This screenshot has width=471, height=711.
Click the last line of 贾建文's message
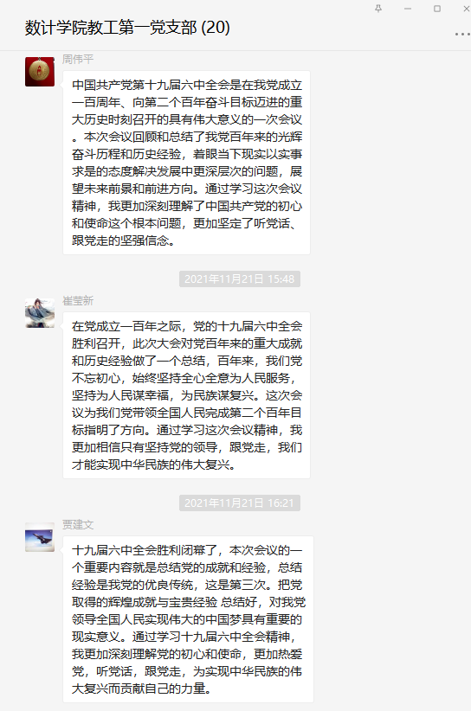[142, 689]
